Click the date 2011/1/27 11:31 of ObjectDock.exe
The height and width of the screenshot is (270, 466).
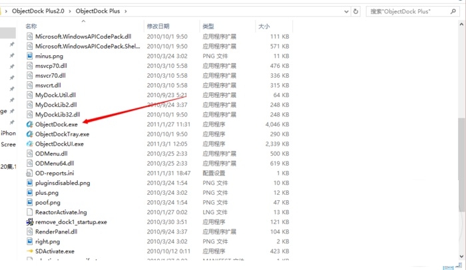[x=168, y=124]
